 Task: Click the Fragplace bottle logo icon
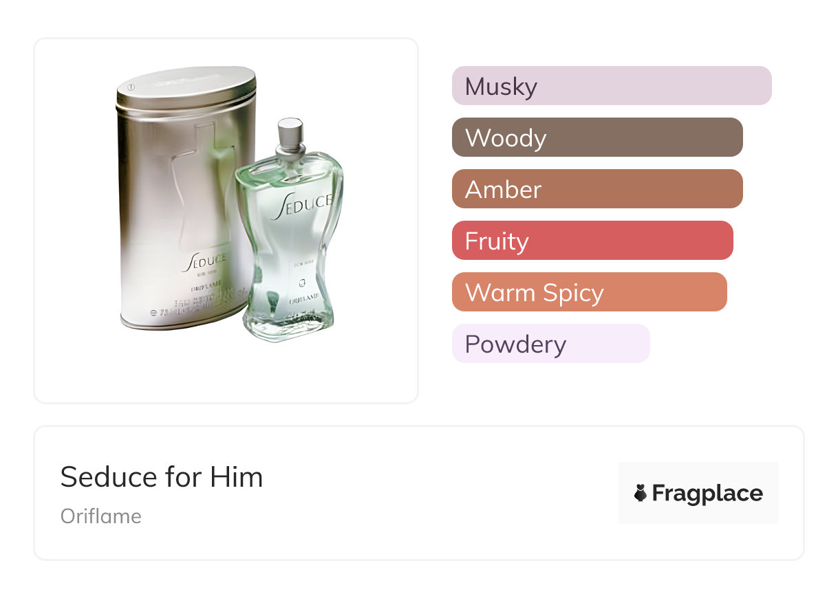click(x=641, y=493)
